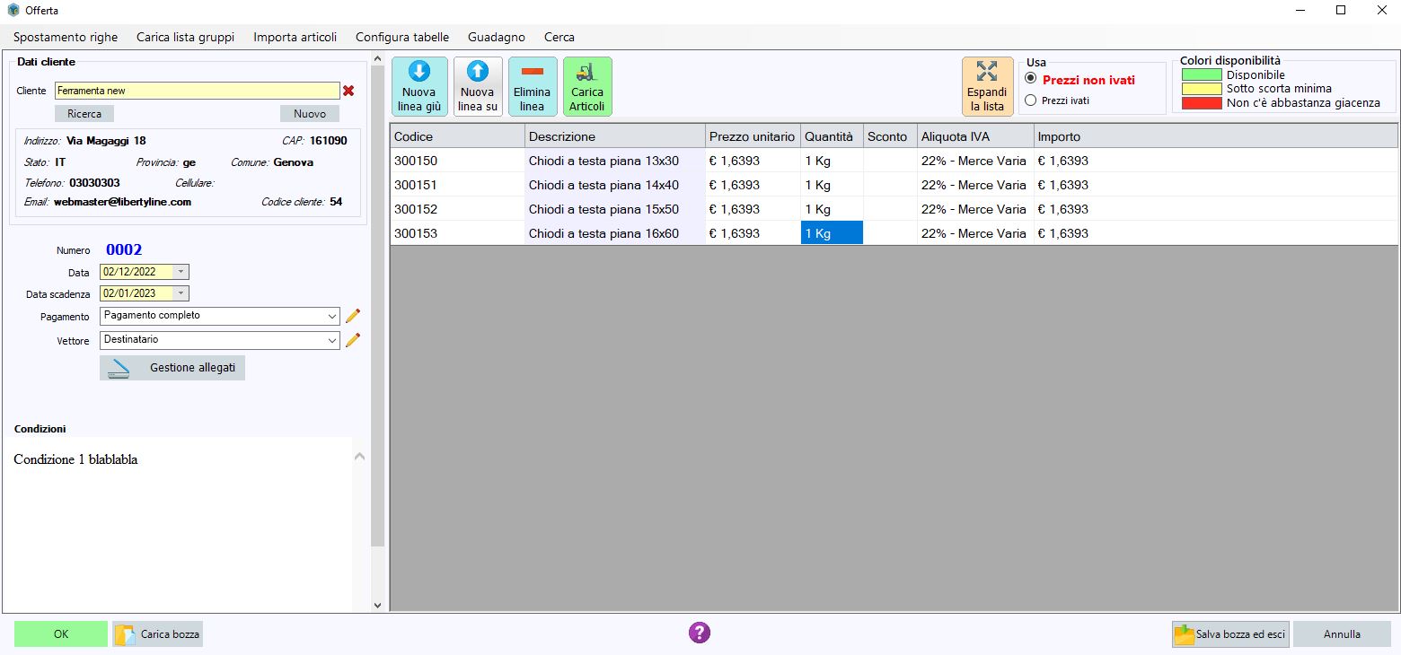
Task: Select Prezzi non ivati radio button
Action: pos(1031,79)
